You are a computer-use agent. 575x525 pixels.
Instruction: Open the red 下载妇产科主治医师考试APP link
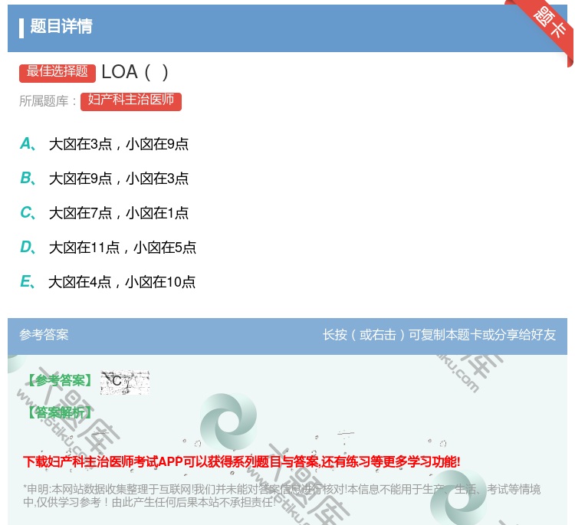coord(242,462)
